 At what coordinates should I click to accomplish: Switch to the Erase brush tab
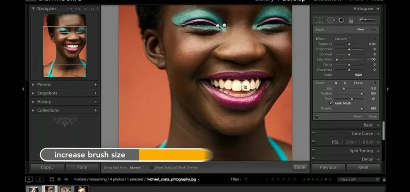click(358, 83)
